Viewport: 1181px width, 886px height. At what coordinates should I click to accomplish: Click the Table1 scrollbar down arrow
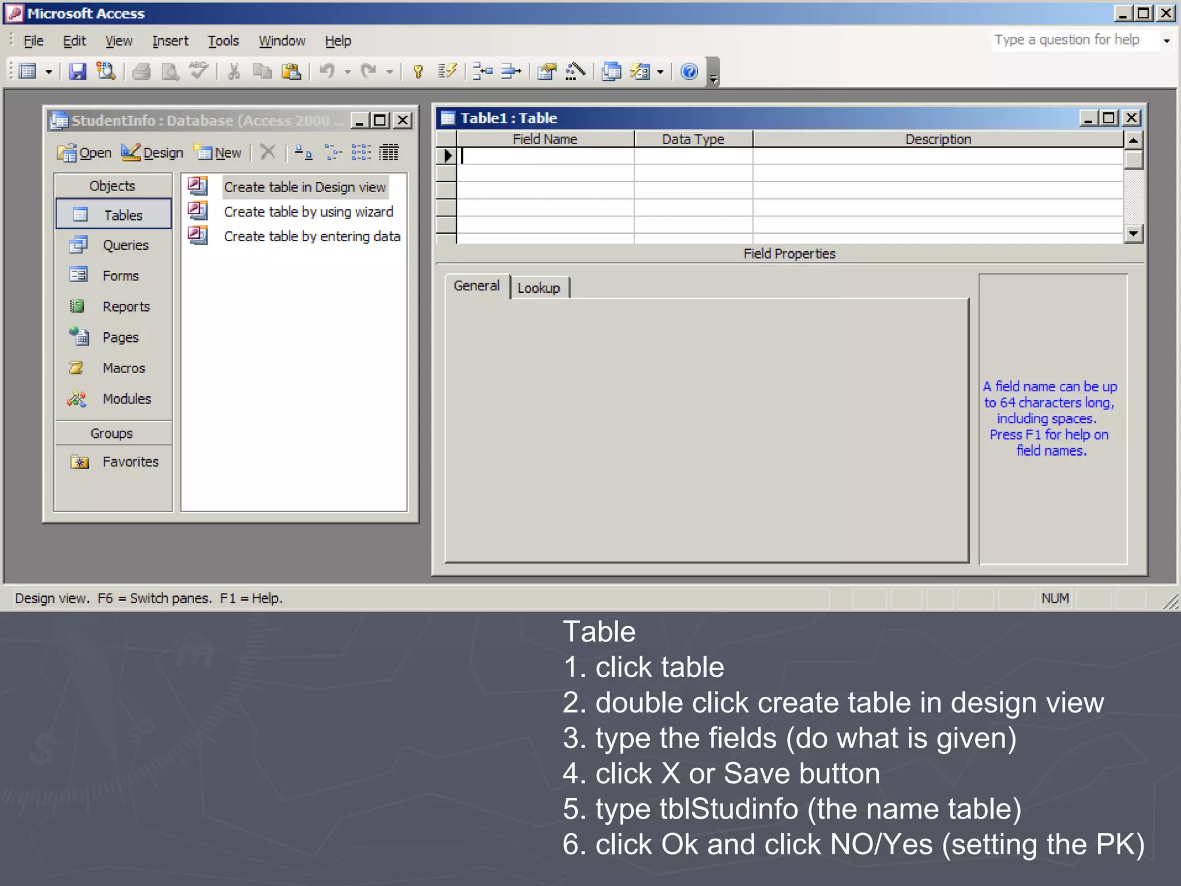(1134, 234)
